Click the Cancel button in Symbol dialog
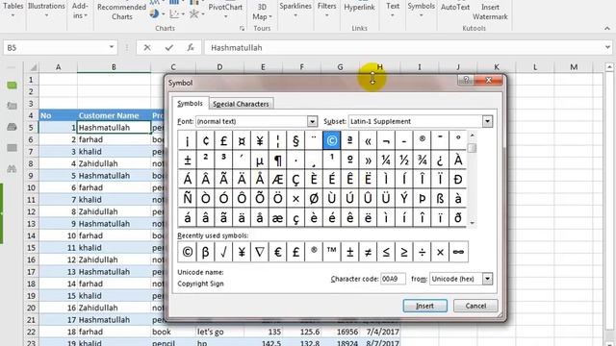Image resolution: width=616 pixels, height=346 pixels. tap(475, 306)
